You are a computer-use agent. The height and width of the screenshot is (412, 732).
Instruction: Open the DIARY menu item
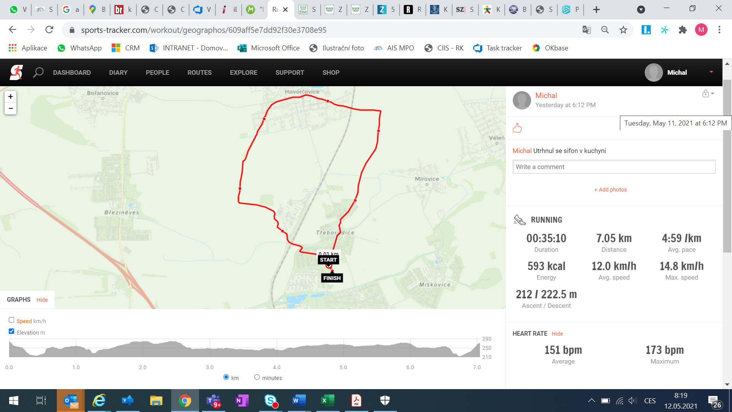click(x=118, y=72)
